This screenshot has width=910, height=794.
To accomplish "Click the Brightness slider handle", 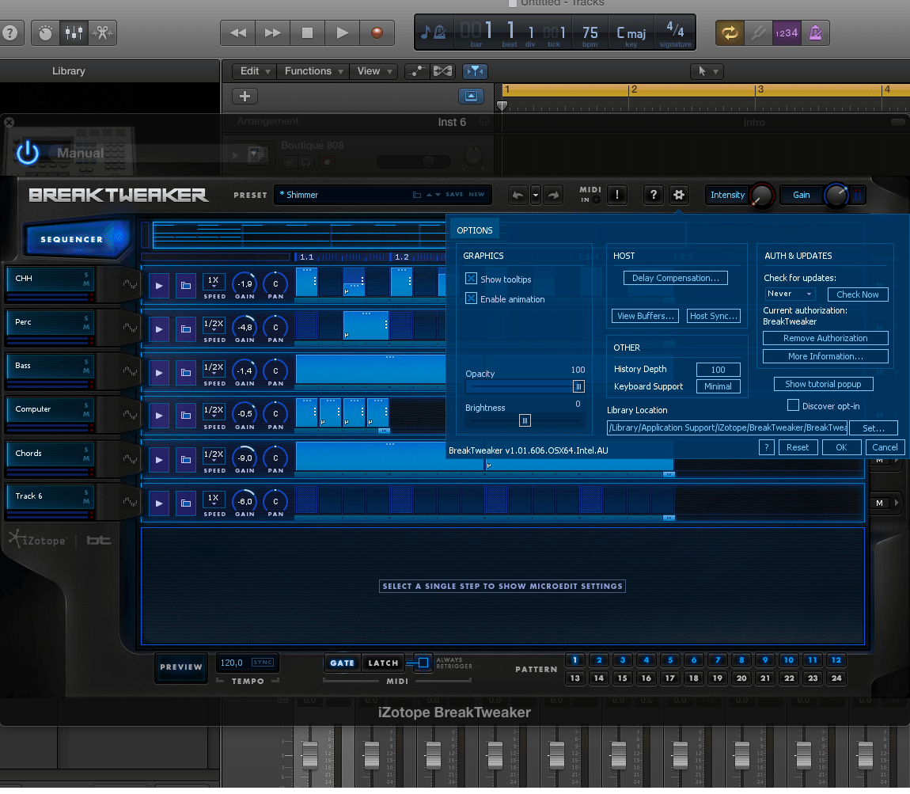I will (525, 421).
